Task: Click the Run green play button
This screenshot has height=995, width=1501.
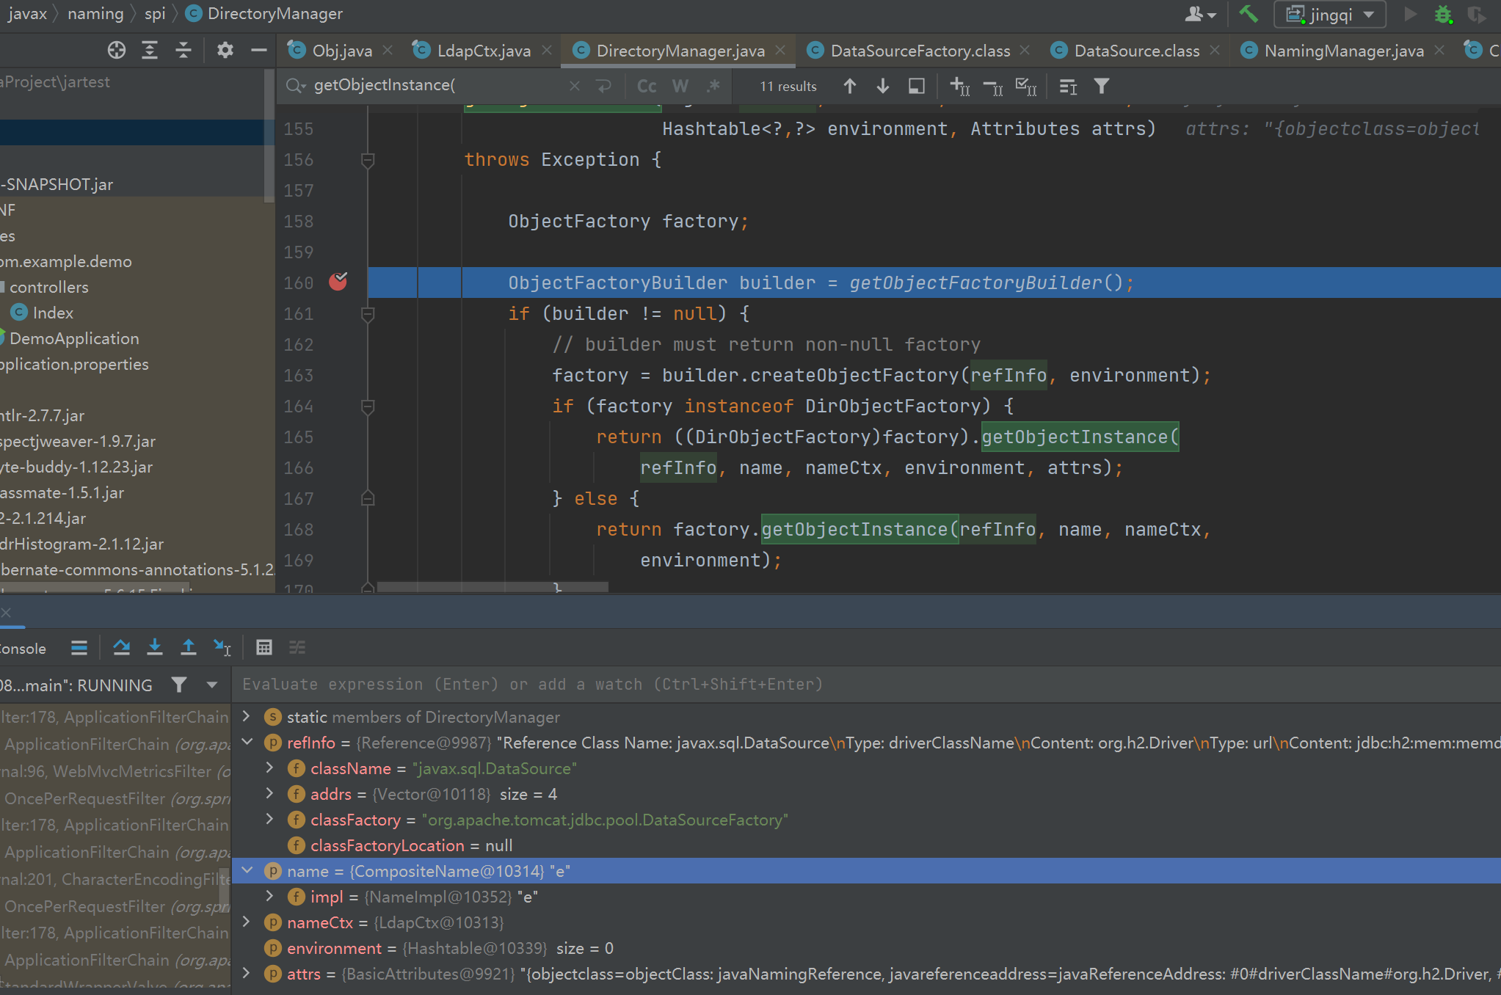Action: pyautogui.click(x=1410, y=14)
